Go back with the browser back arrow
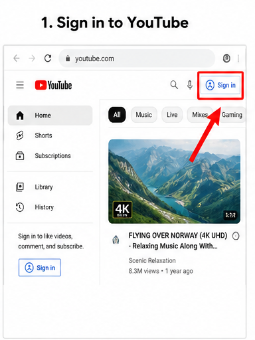The width and height of the screenshot is (255, 340). click(x=17, y=58)
